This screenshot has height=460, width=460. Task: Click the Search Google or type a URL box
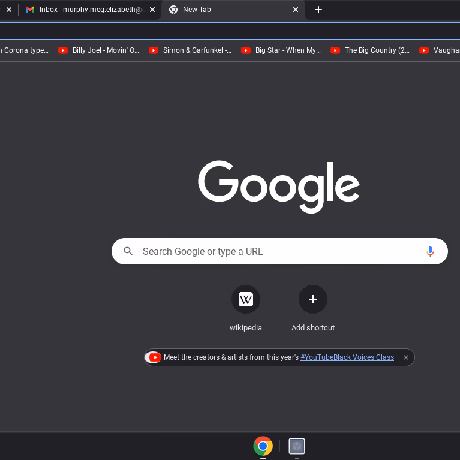(279, 251)
